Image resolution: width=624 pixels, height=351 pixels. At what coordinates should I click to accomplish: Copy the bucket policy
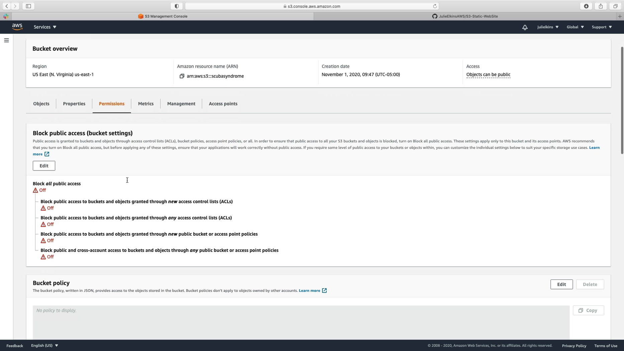pos(588,311)
